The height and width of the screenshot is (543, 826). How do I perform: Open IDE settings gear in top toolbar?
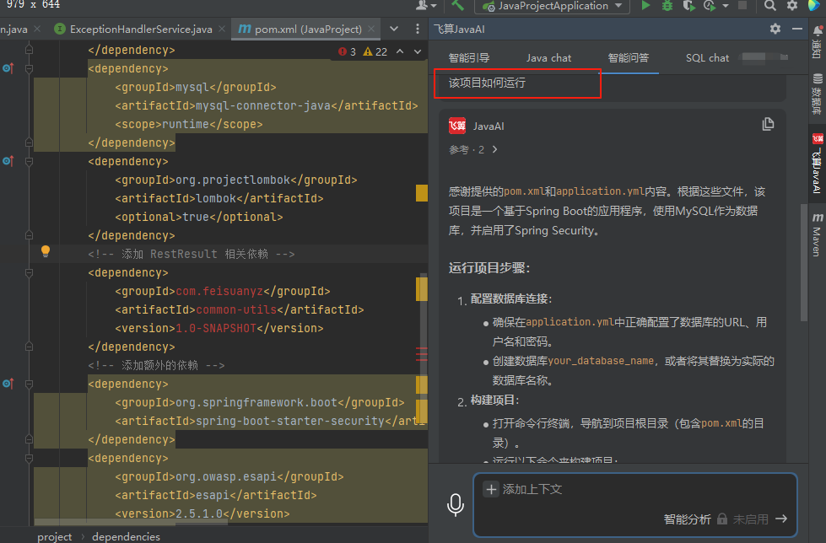pyautogui.click(x=791, y=6)
